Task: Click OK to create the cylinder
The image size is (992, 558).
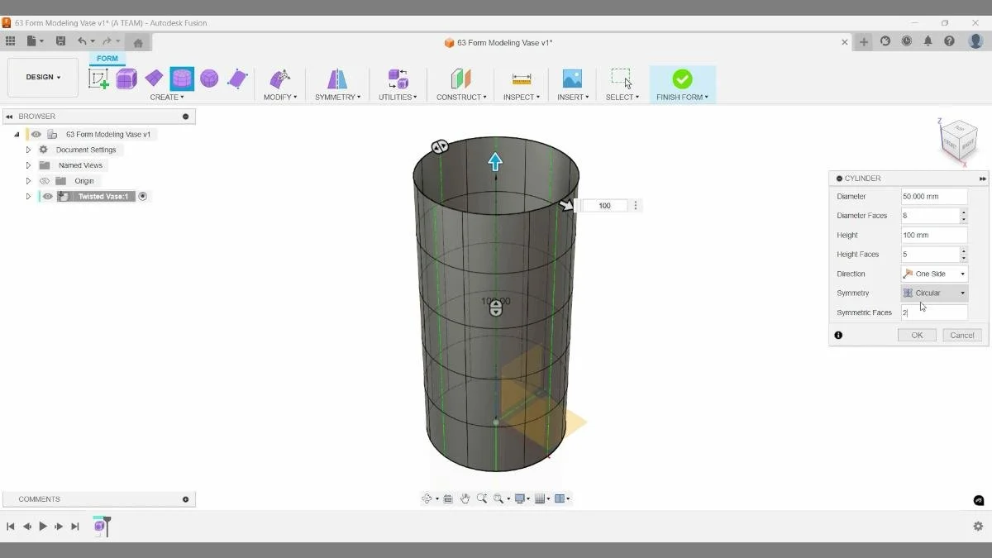Action: tap(916, 335)
